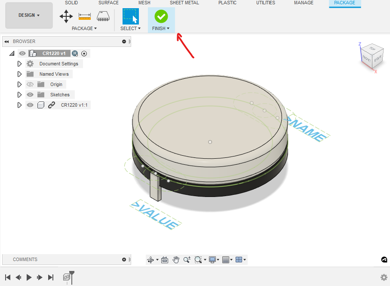Expand the Document Settings node
This screenshot has height=286, width=390.
(x=19, y=64)
